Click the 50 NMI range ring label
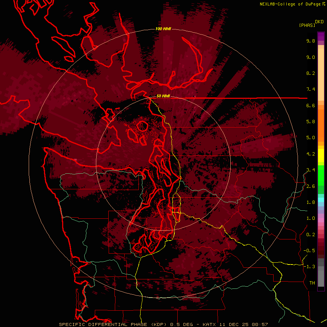The width and height of the screenshot is (327, 327). coord(163,96)
